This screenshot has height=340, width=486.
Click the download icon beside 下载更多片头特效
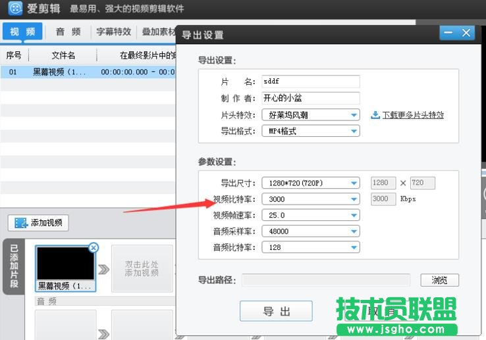pyautogui.click(x=375, y=115)
